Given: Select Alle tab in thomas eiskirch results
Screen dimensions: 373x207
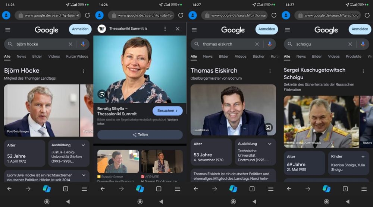Looking at the screenshot, I should click(194, 57).
